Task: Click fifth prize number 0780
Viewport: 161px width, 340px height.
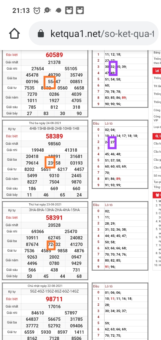Action: tap(54, 263)
